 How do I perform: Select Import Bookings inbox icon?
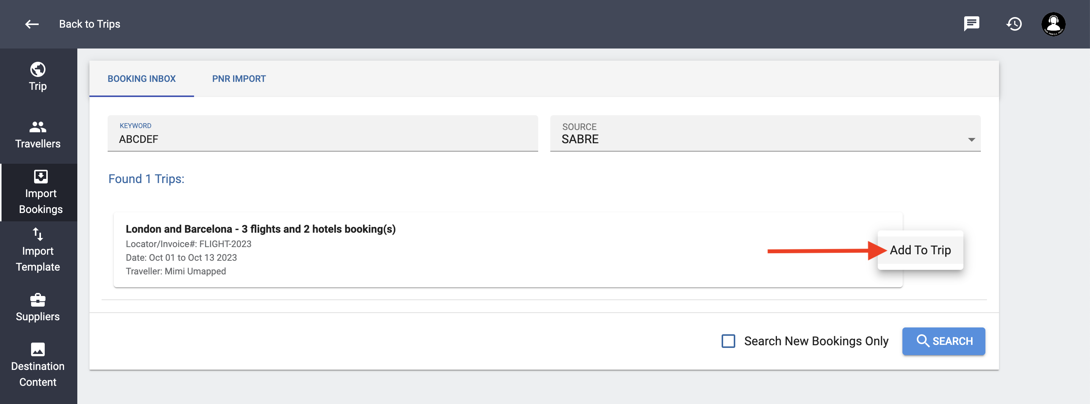pos(41,176)
